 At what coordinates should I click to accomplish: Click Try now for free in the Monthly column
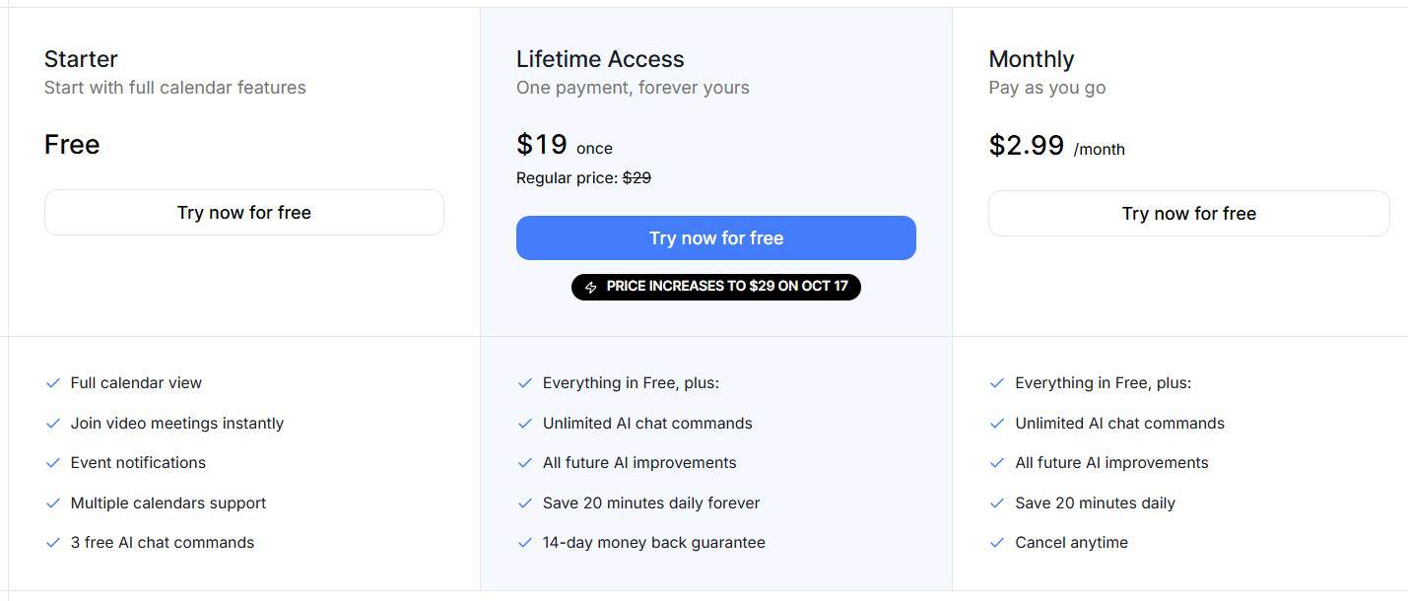pyautogui.click(x=1187, y=213)
